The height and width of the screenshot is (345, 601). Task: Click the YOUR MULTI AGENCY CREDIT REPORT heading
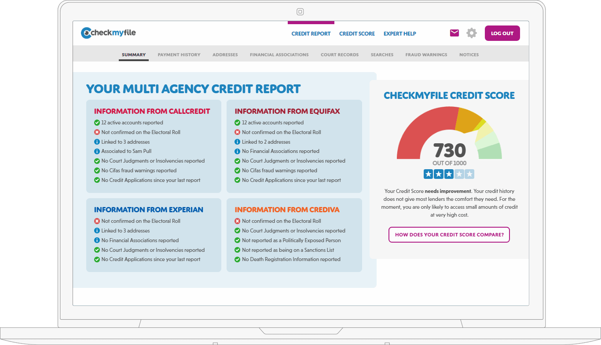tap(194, 89)
